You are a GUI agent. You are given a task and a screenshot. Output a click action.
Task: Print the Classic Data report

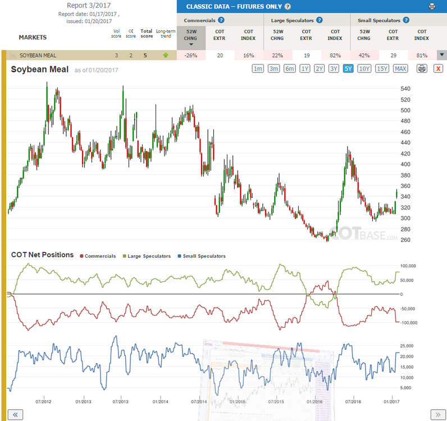point(432,6)
